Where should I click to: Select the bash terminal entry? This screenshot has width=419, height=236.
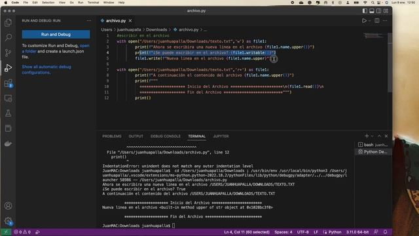(x=373, y=145)
